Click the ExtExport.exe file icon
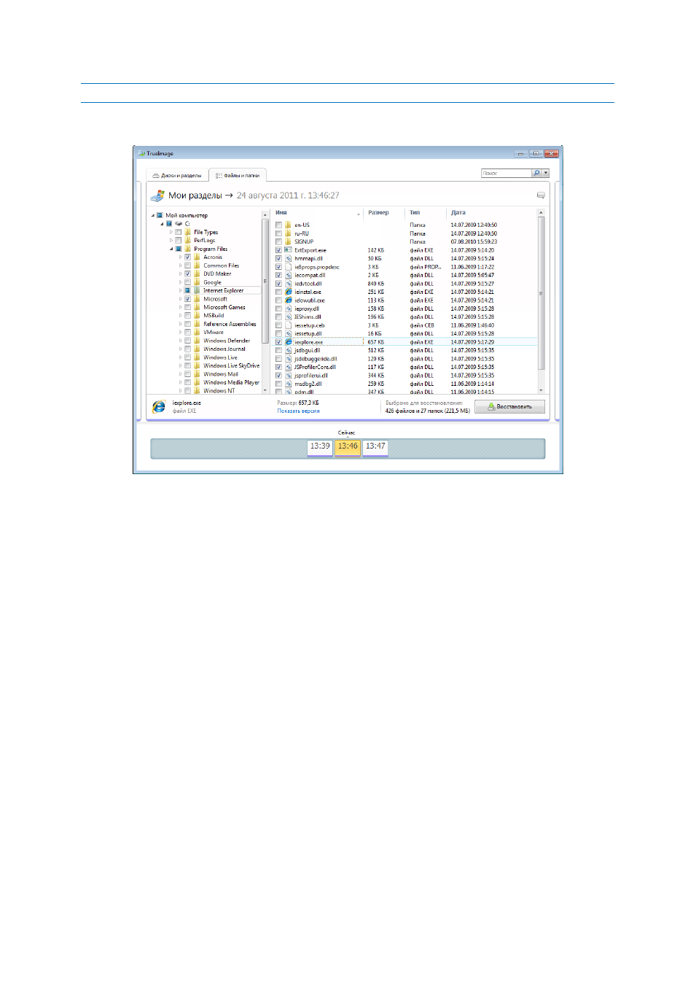 289,250
